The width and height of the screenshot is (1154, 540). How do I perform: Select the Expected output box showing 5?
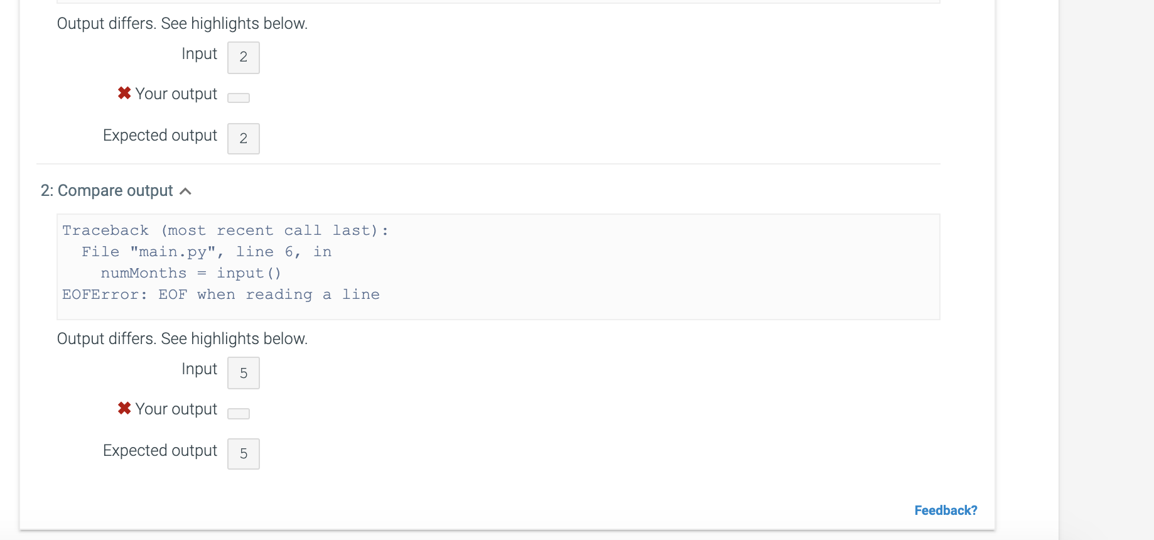tap(244, 454)
